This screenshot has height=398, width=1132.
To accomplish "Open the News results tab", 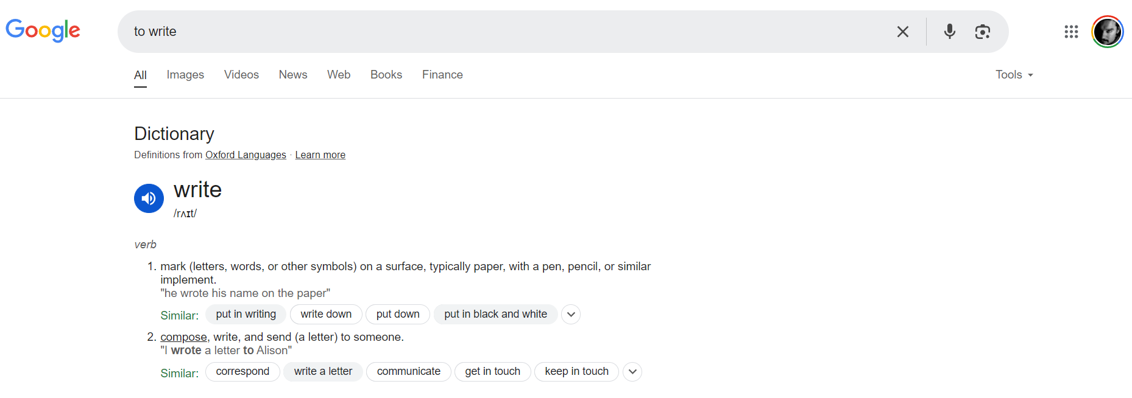I will [x=293, y=75].
